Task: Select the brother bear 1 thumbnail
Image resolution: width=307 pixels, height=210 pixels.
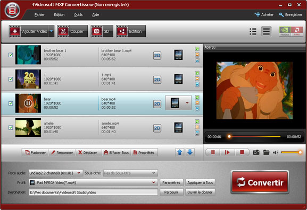Action: (28, 55)
